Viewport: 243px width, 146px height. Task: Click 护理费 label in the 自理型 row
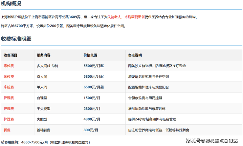(9, 98)
